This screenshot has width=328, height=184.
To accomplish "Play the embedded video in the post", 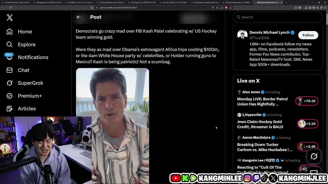I will point(112,126).
